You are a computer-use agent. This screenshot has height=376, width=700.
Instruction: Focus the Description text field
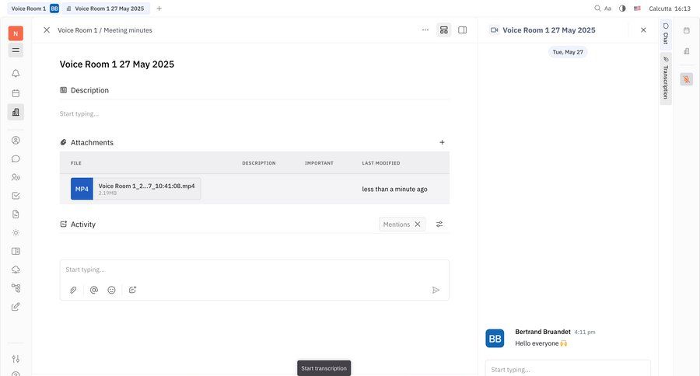(254, 113)
